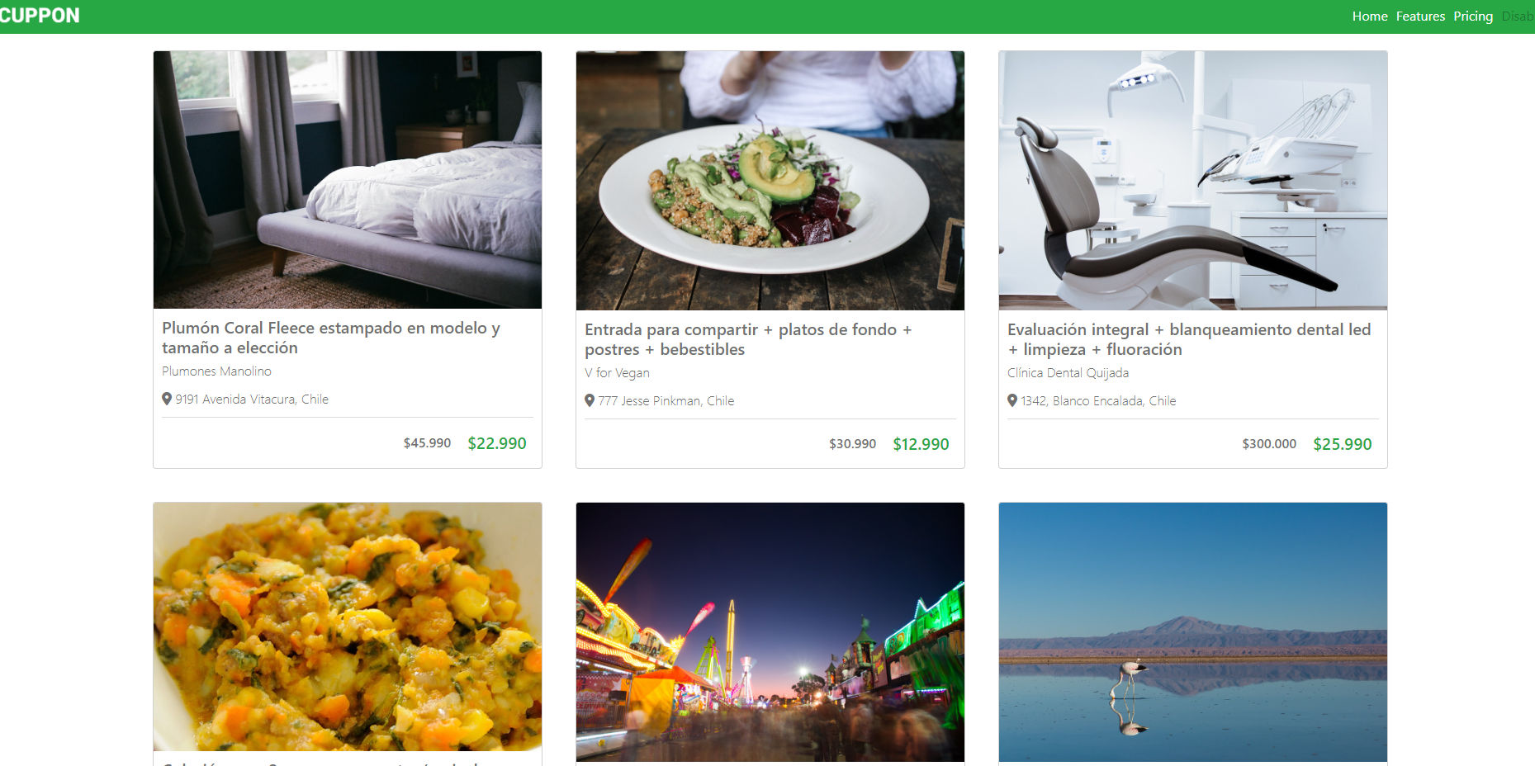
Task: Open the Home menu item
Action: 1369,17
